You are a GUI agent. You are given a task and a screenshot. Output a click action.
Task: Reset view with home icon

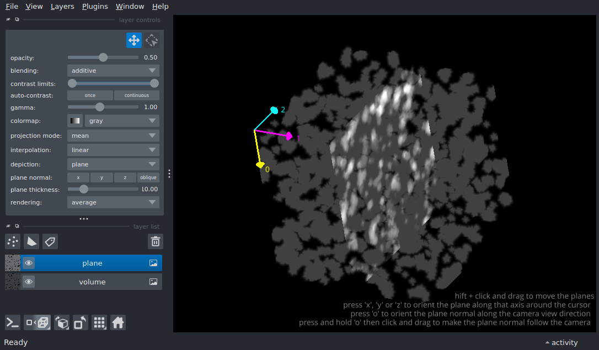click(x=118, y=322)
